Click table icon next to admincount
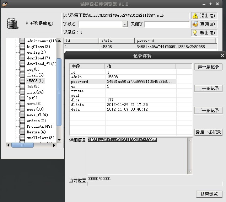 click(22, 41)
